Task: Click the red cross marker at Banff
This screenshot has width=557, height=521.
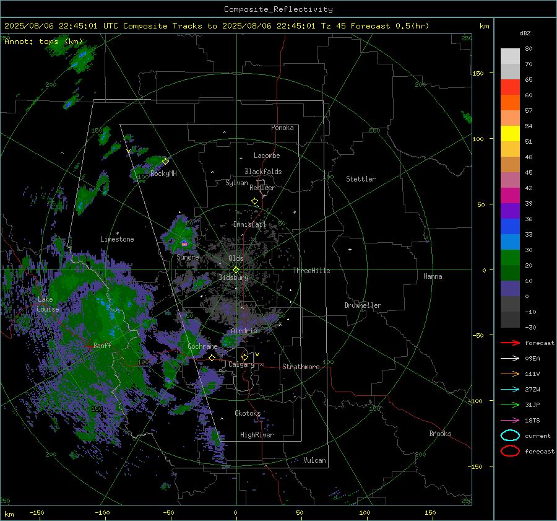Action: point(89,346)
